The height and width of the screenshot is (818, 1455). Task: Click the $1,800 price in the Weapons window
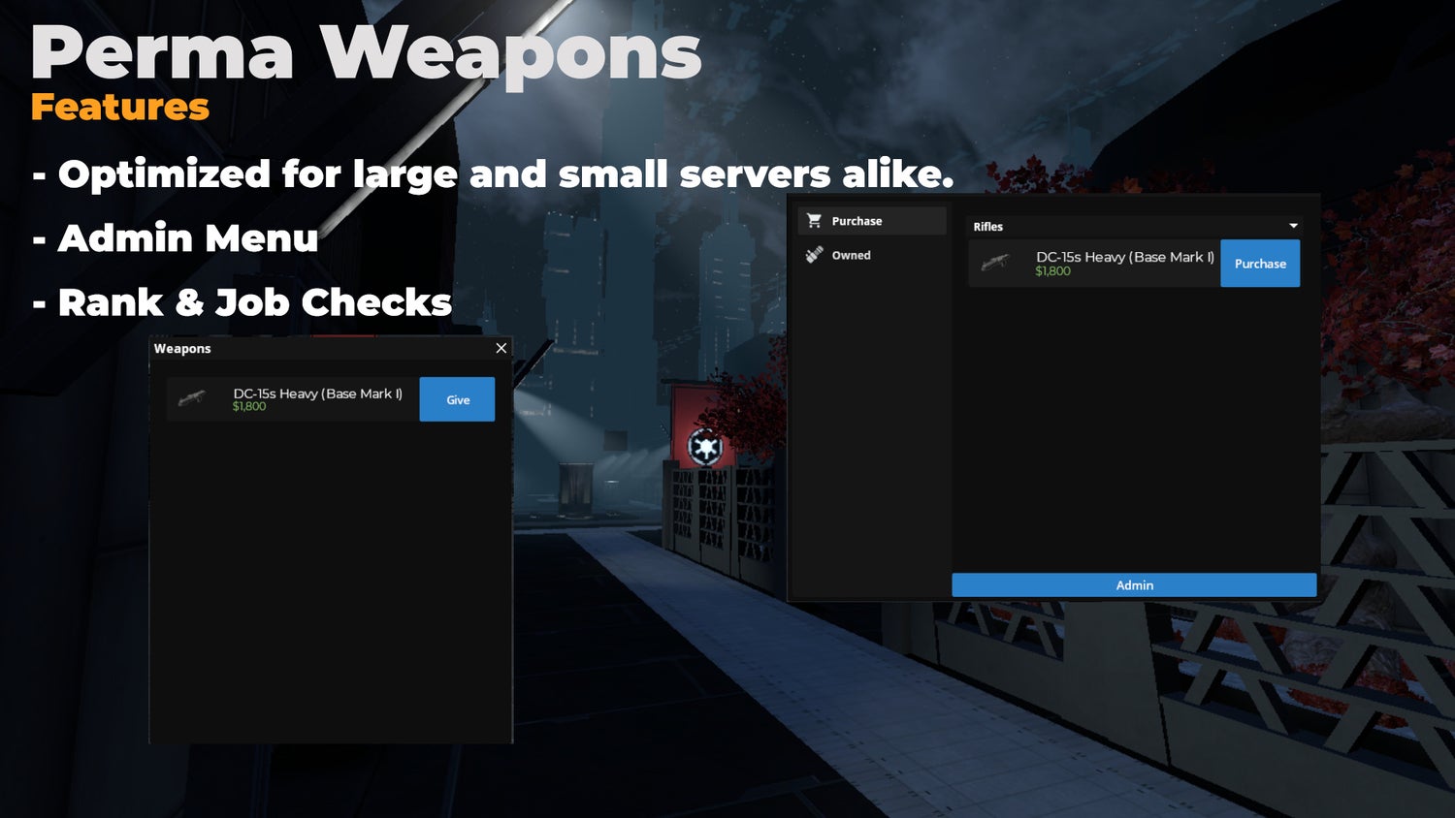pos(249,407)
